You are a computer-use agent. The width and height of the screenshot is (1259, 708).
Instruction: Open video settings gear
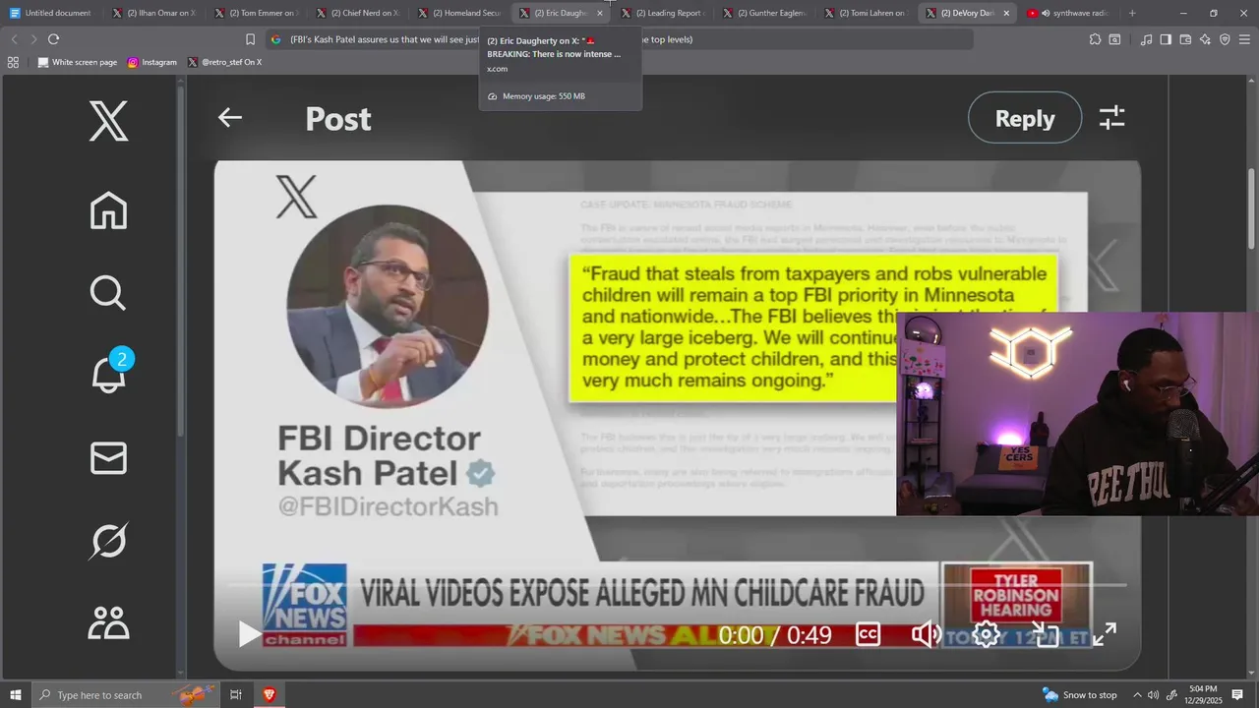(986, 634)
